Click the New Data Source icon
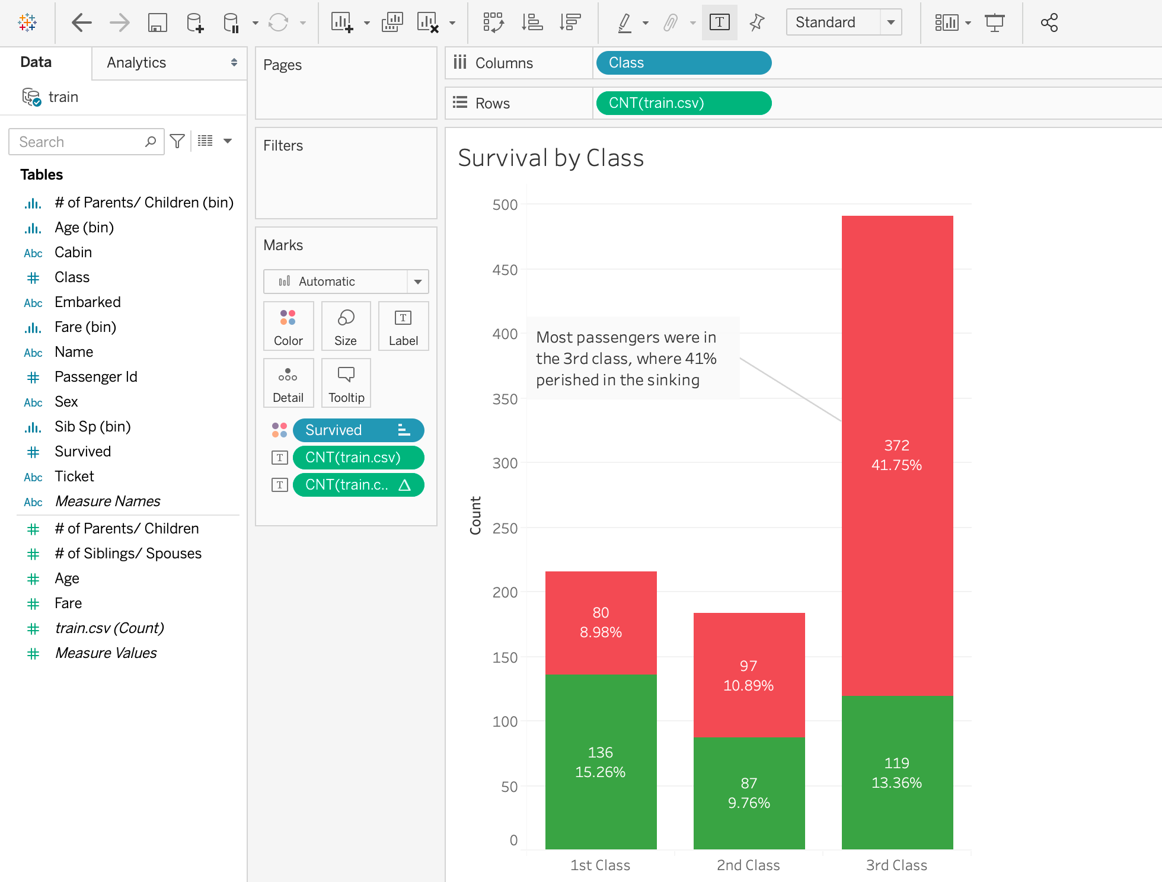Image resolution: width=1162 pixels, height=882 pixels. pos(194,23)
